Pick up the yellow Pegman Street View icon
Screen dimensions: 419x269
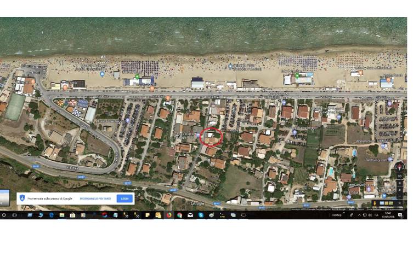375,203
